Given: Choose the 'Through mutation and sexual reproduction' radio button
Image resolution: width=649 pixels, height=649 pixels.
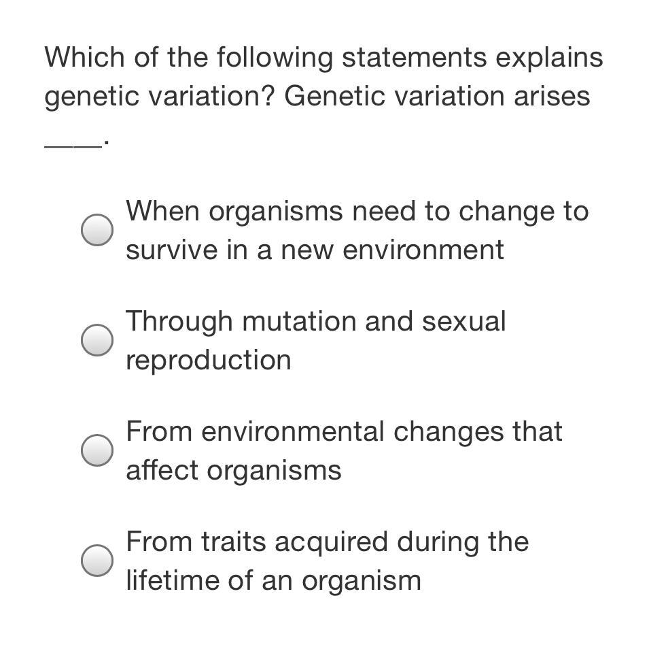Looking at the screenshot, I should [x=97, y=340].
